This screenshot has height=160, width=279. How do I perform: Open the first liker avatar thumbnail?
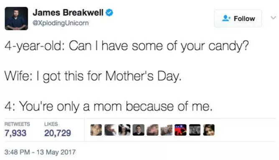[x=96, y=130]
